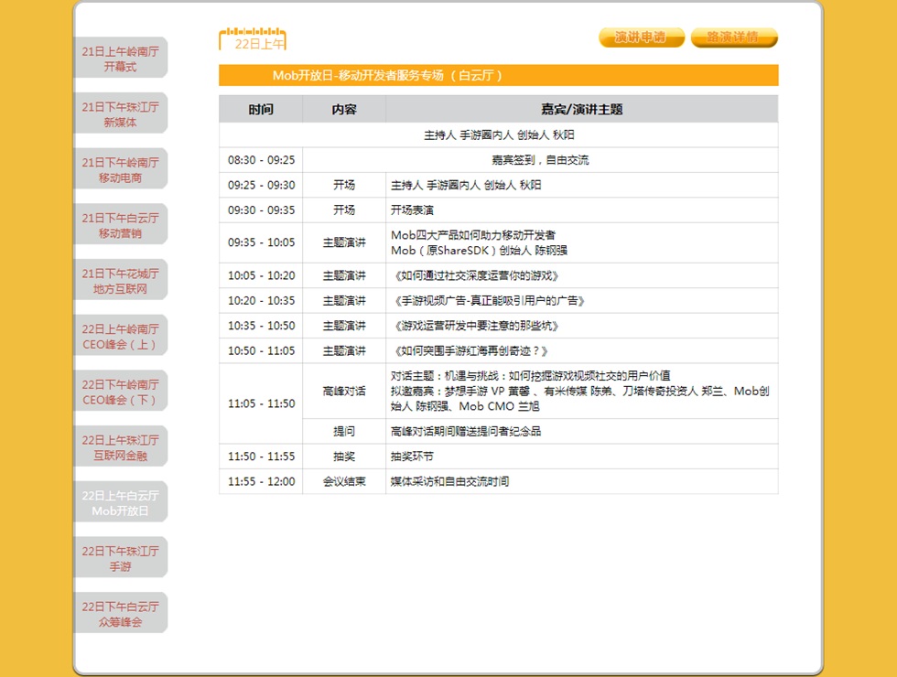Select the Mob四大产品如何助力移动开发者 text

tap(473, 235)
